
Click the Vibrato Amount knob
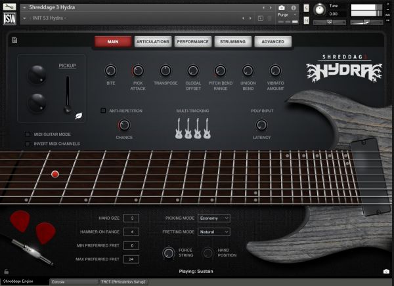[x=275, y=71]
